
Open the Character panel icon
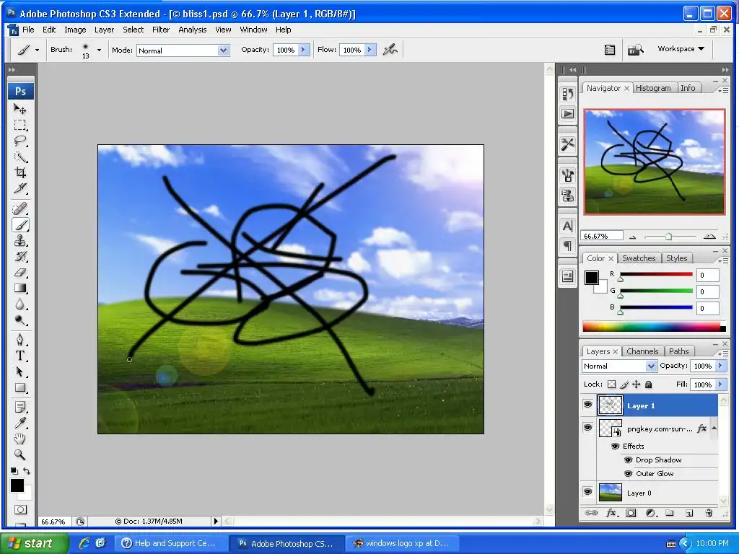pyautogui.click(x=567, y=226)
